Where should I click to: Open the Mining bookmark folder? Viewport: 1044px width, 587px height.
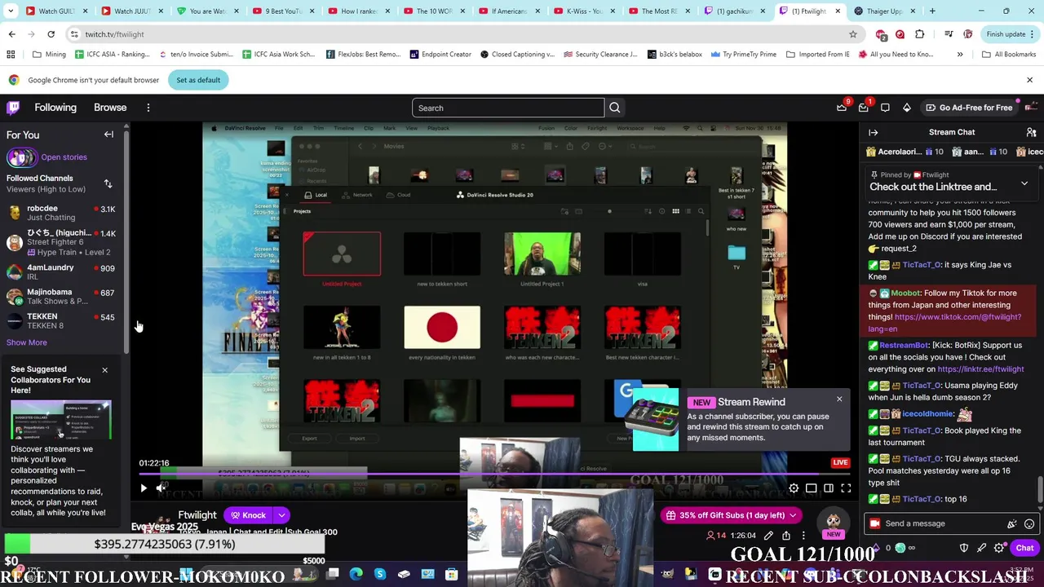click(x=49, y=55)
